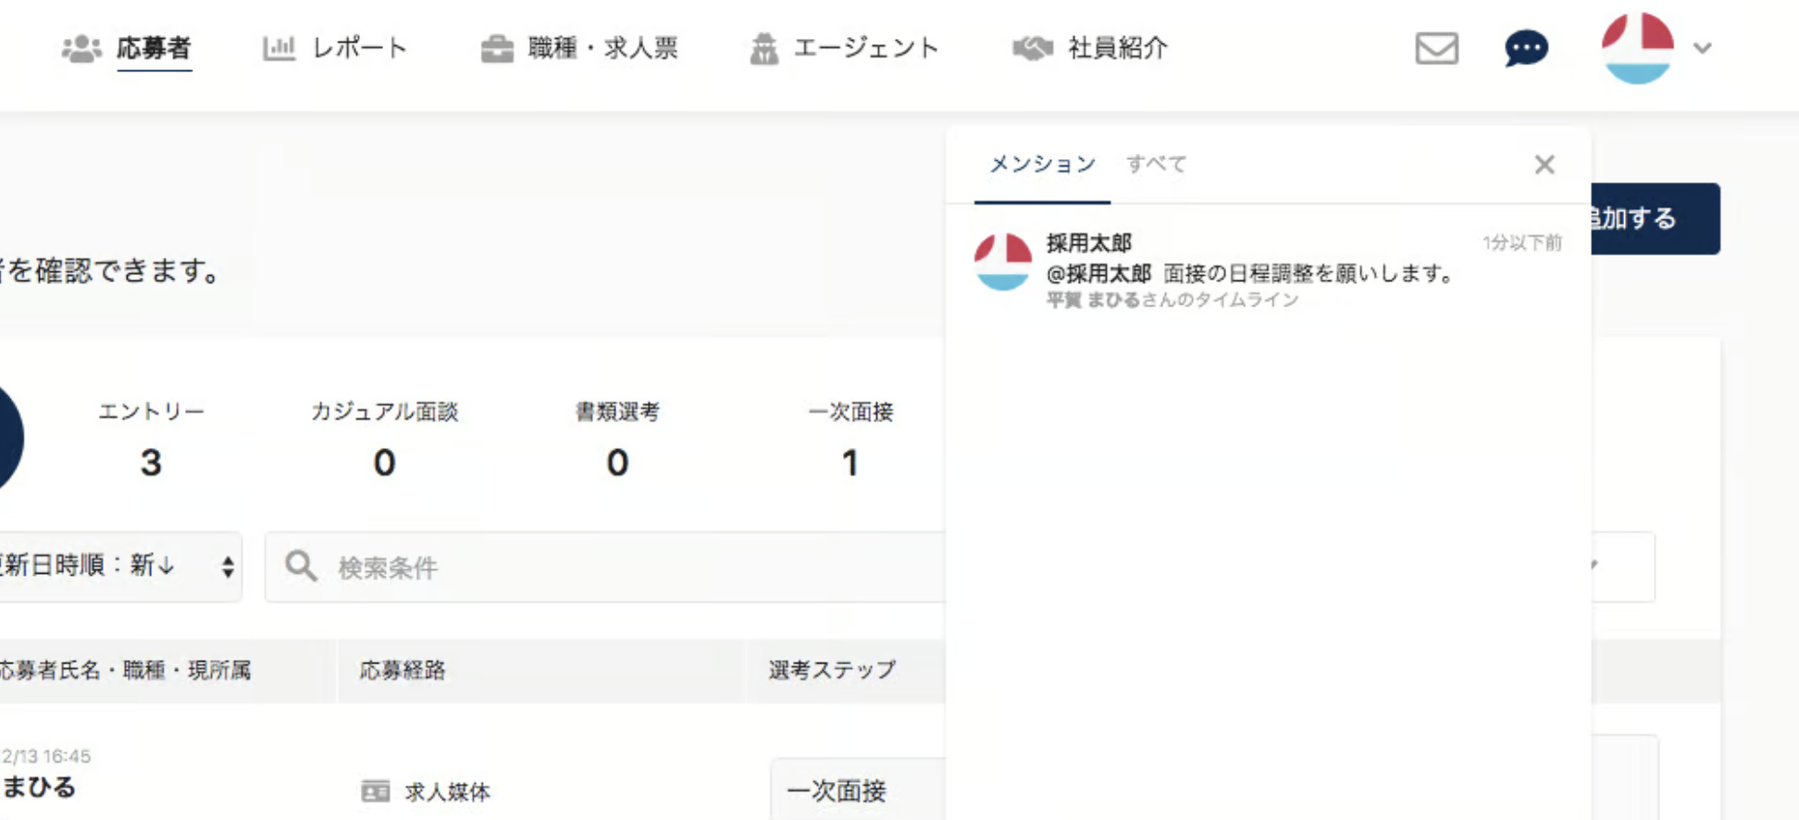The height and width of the screenshot is (820, 1799).
Task: Close the mentions notification panel
Action: coord(1544,165)
